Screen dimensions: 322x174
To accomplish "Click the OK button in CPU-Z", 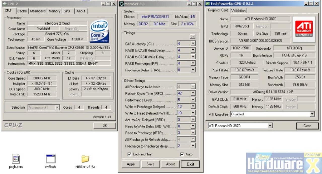I will 105,125.
